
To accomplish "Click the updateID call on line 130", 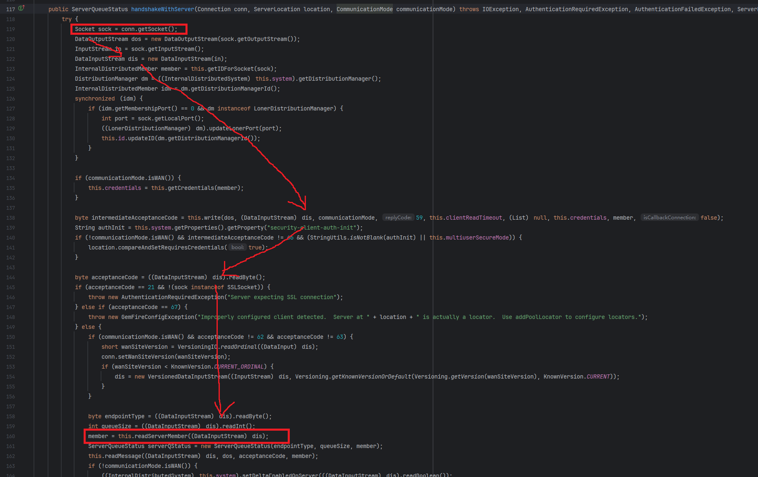I will pyautogui.click(x=141, y=138).
